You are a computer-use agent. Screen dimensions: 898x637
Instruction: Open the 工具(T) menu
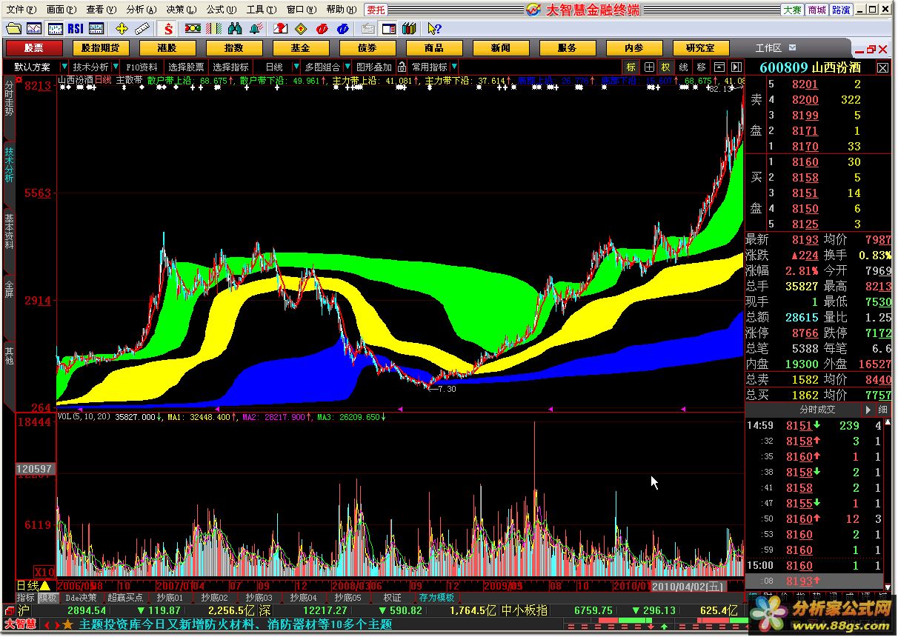(260, 10)
